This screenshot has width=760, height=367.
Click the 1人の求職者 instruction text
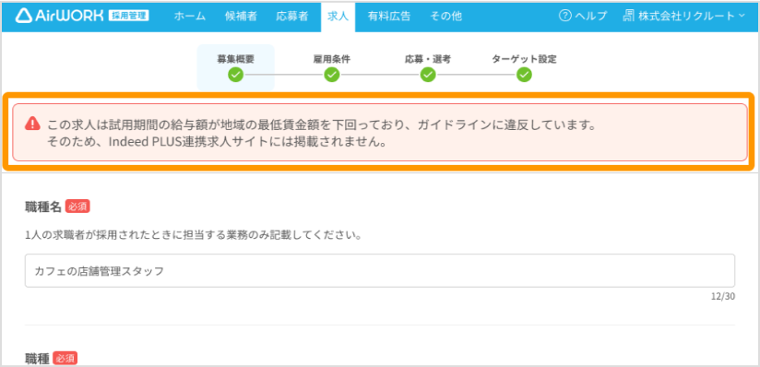(x=195, y=236)
